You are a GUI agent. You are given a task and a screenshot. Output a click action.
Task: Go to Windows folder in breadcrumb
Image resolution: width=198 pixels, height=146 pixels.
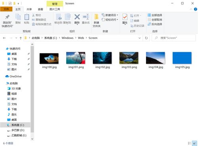67,38
